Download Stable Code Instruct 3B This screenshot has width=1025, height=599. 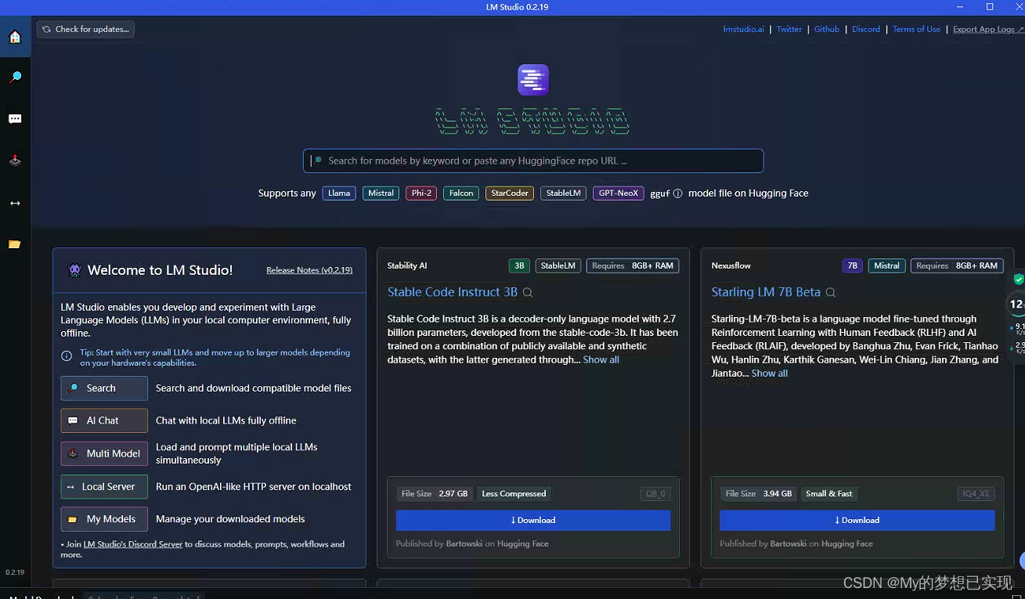533,520
